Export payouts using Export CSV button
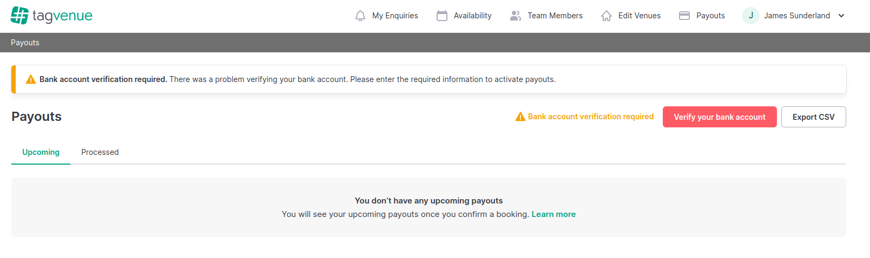The height and width of the screenshot is (258, 870). click(x=814, y=117)
